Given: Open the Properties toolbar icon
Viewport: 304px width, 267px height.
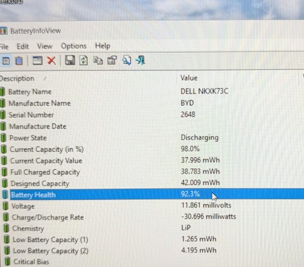Looking at the screenshot, I should (x=112, y=60).
